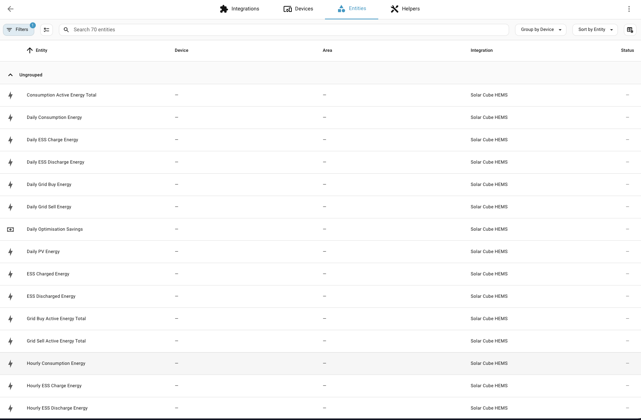Screen dimensions: 641x420
Task: Click Solar Cube HEMS in Daily Grid Buy Energy row
Action: 489,184
